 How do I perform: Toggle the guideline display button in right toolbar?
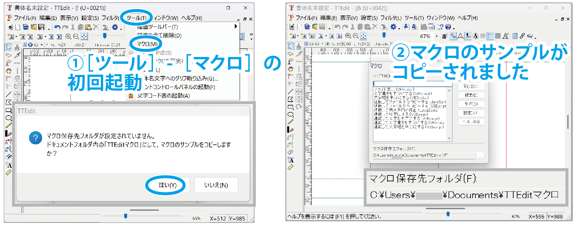click(491, 36)
